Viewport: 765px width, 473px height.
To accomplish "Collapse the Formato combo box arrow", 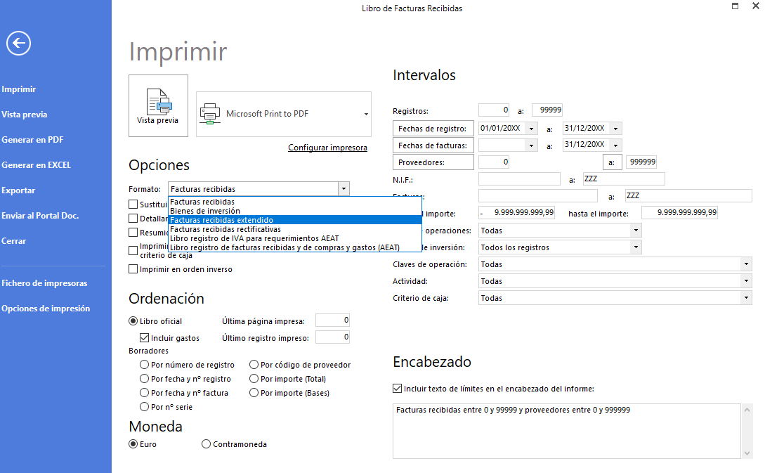I will [344, 189].
